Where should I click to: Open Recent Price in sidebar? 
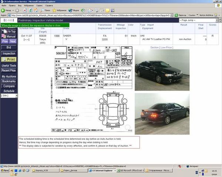pyautogui.click(x=9, y=70)
